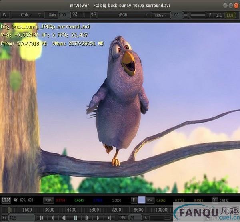Click the alpha value 1.0000
This screenshot has height=222, width=240.
(117, 200)
